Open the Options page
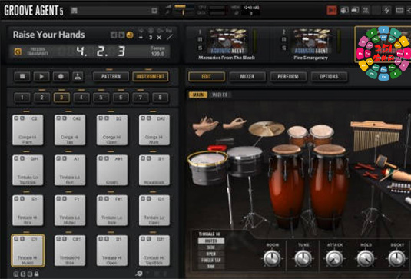Screen dimensions: 411x279 pos(329,77)
